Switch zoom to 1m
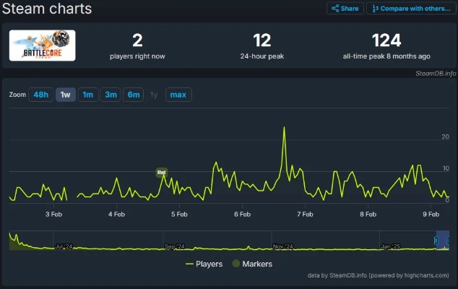The width and height of the screenshot is (458, 289). pos(88,95)
